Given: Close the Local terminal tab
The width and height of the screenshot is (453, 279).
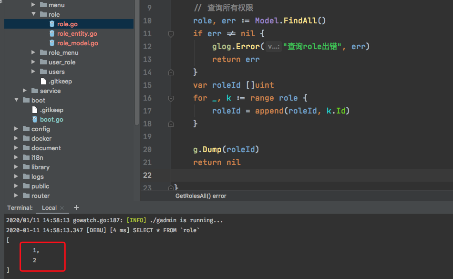Looking at the screenshot, I should pyautogui.click(x=62, y=207).
